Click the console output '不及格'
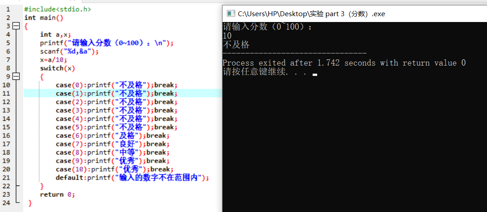 click(x=236, y=45)
